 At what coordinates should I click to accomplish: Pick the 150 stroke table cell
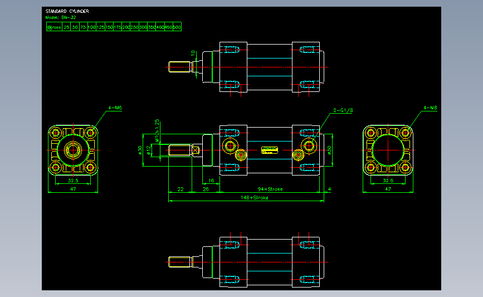coord(109,27)
